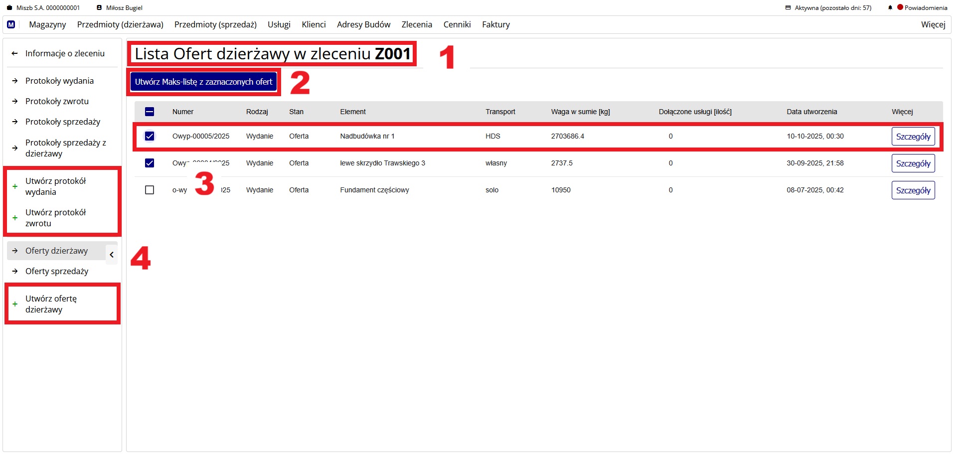Uncheck the Owyp-00005/2025 row checkbox
Screen dimensions: 954x455
(x=150, y=136)
